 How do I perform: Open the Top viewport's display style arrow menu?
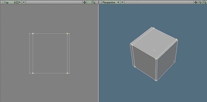pos(24,2)
